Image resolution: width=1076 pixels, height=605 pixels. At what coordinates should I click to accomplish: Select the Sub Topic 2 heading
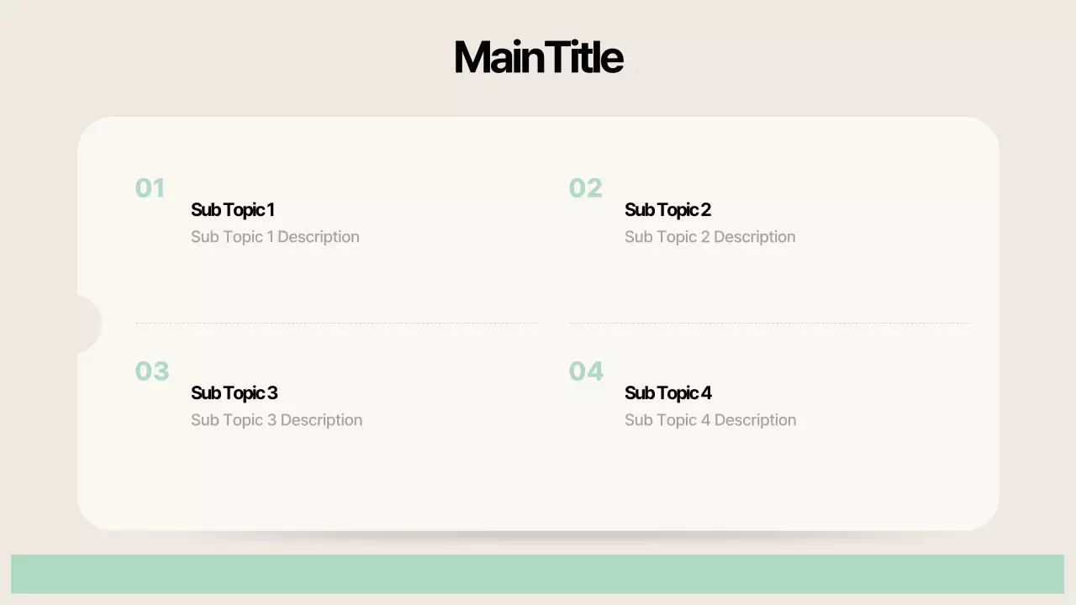click(x=667, y=210)
